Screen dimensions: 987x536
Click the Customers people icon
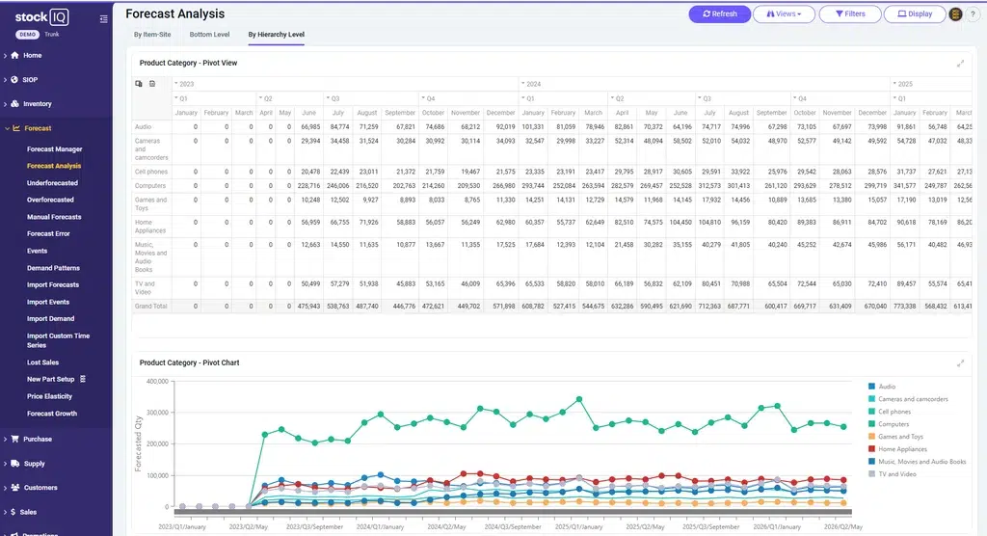pos(15,488)
